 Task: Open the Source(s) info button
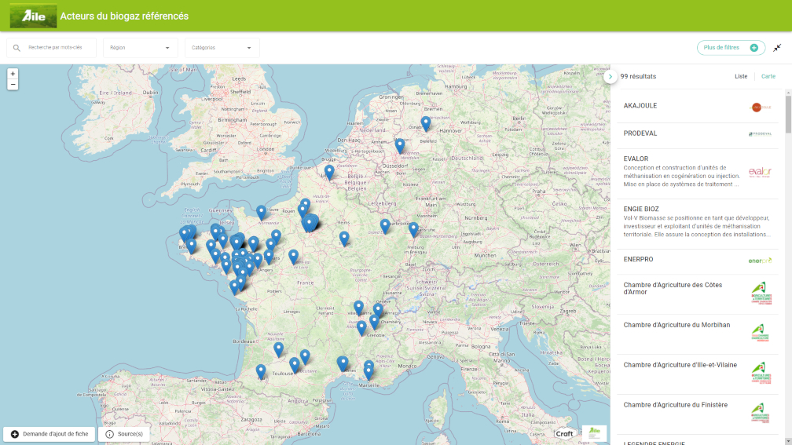tap(124, 434)
